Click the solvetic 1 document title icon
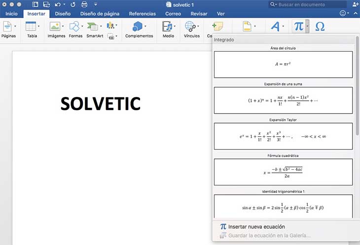Image resolution: width=360 pixels, height=245 pixels. tap(169, 4)
